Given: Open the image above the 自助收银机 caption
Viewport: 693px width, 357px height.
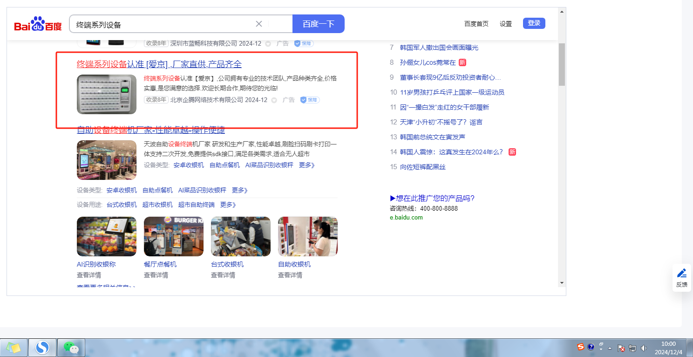Looking at the screenshot, I should (x=308, y=236).
